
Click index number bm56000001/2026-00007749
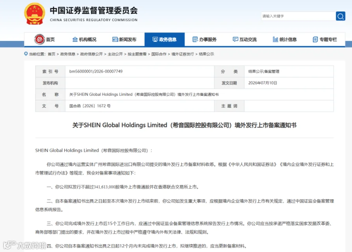96,71
